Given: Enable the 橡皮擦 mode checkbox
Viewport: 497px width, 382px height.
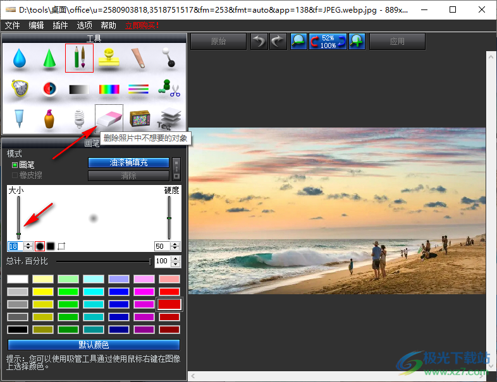Looking at the screenshot, I should click(x=15, y=175).
